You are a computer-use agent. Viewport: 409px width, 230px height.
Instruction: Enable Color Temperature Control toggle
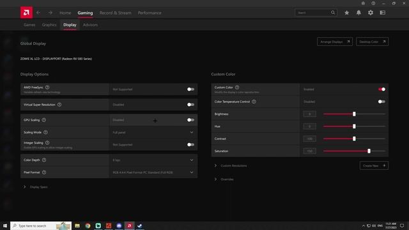coord(382,102)
